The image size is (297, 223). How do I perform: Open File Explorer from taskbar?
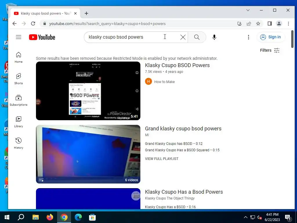coord(35,217)
